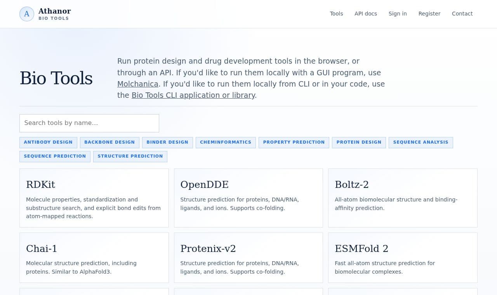497x295 pixels.
Task: Open the Chai-1 tool card
Action: click(94, 258)
